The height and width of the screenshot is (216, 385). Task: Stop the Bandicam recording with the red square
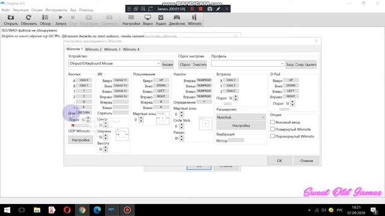tap(200, 9)
